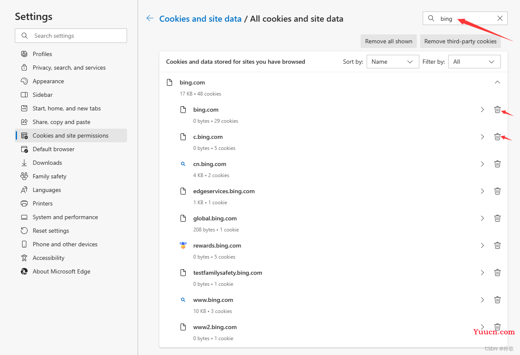Click the Profiles icon in sidebar
This screenshot has height=355, width=520.
point(24,54)
